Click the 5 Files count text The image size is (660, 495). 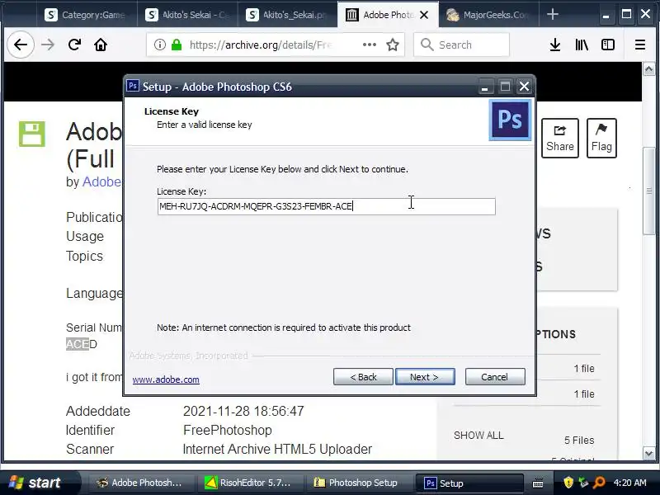click(579, 441)
